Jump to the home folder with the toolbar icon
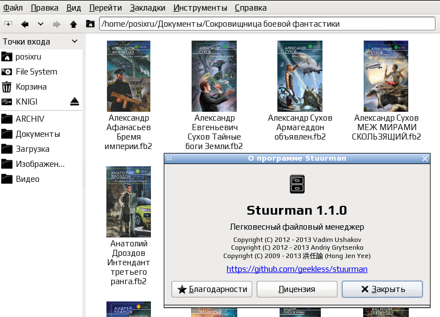This screenshot has height=317, width=440. (x=90, y=24)
